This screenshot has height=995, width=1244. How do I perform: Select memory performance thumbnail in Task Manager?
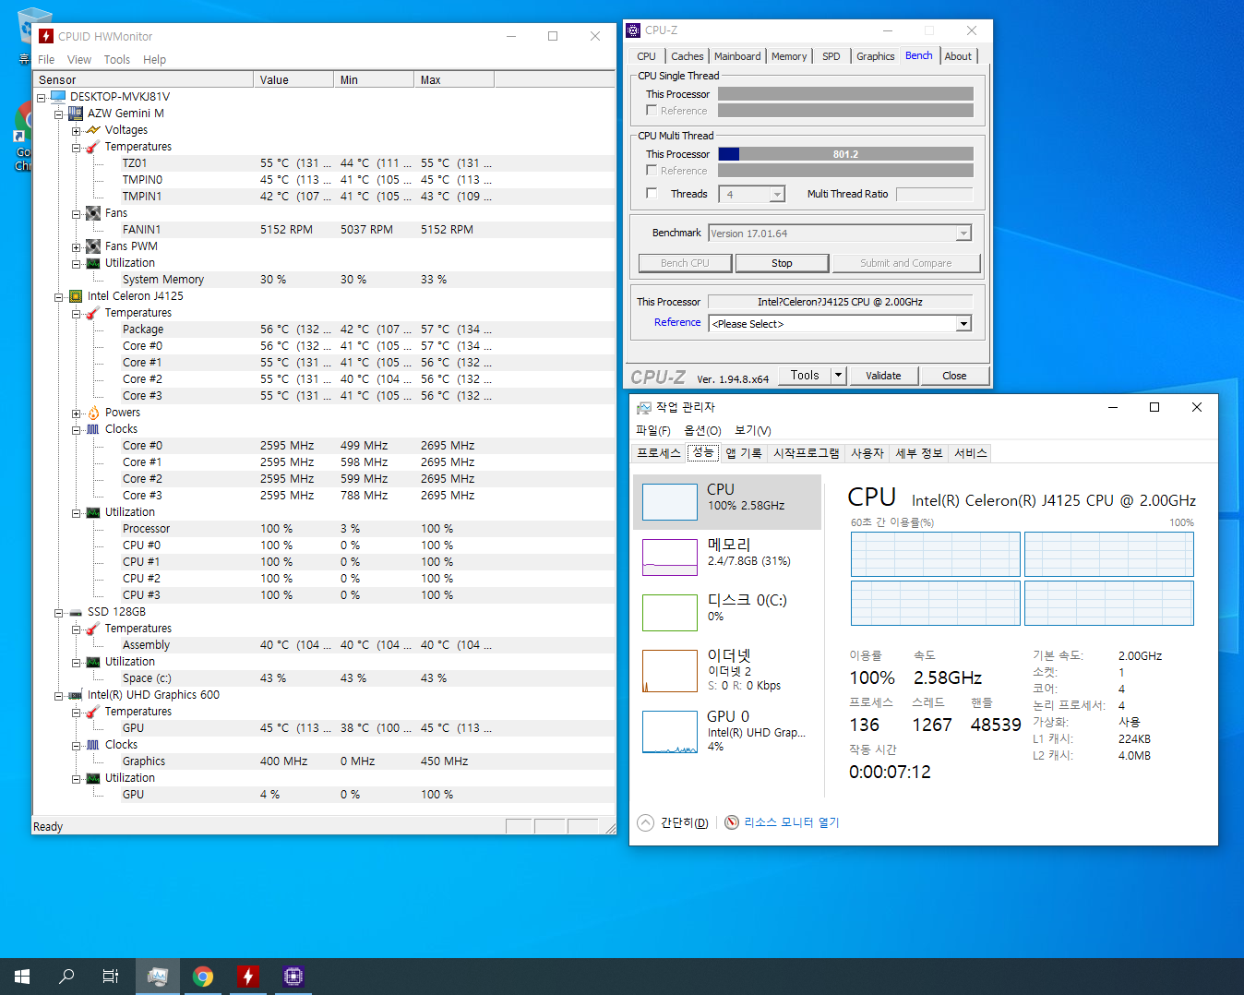670,557
